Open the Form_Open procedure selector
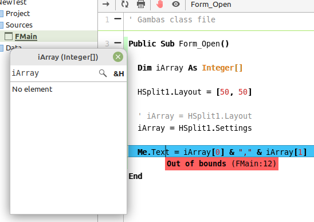Image resolution: width=314 pixels, height=222 pixels. [x=211, y=5]
